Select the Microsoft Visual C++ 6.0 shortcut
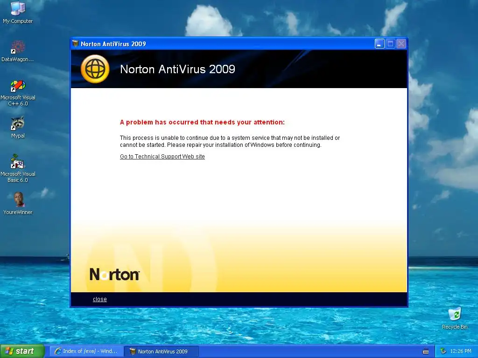The image size is (478, 358). click(18, 93)
